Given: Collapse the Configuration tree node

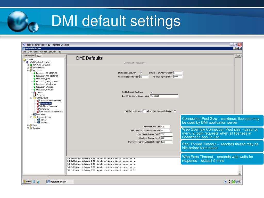Looking at the screenshot, I should [x=31, y=98].
